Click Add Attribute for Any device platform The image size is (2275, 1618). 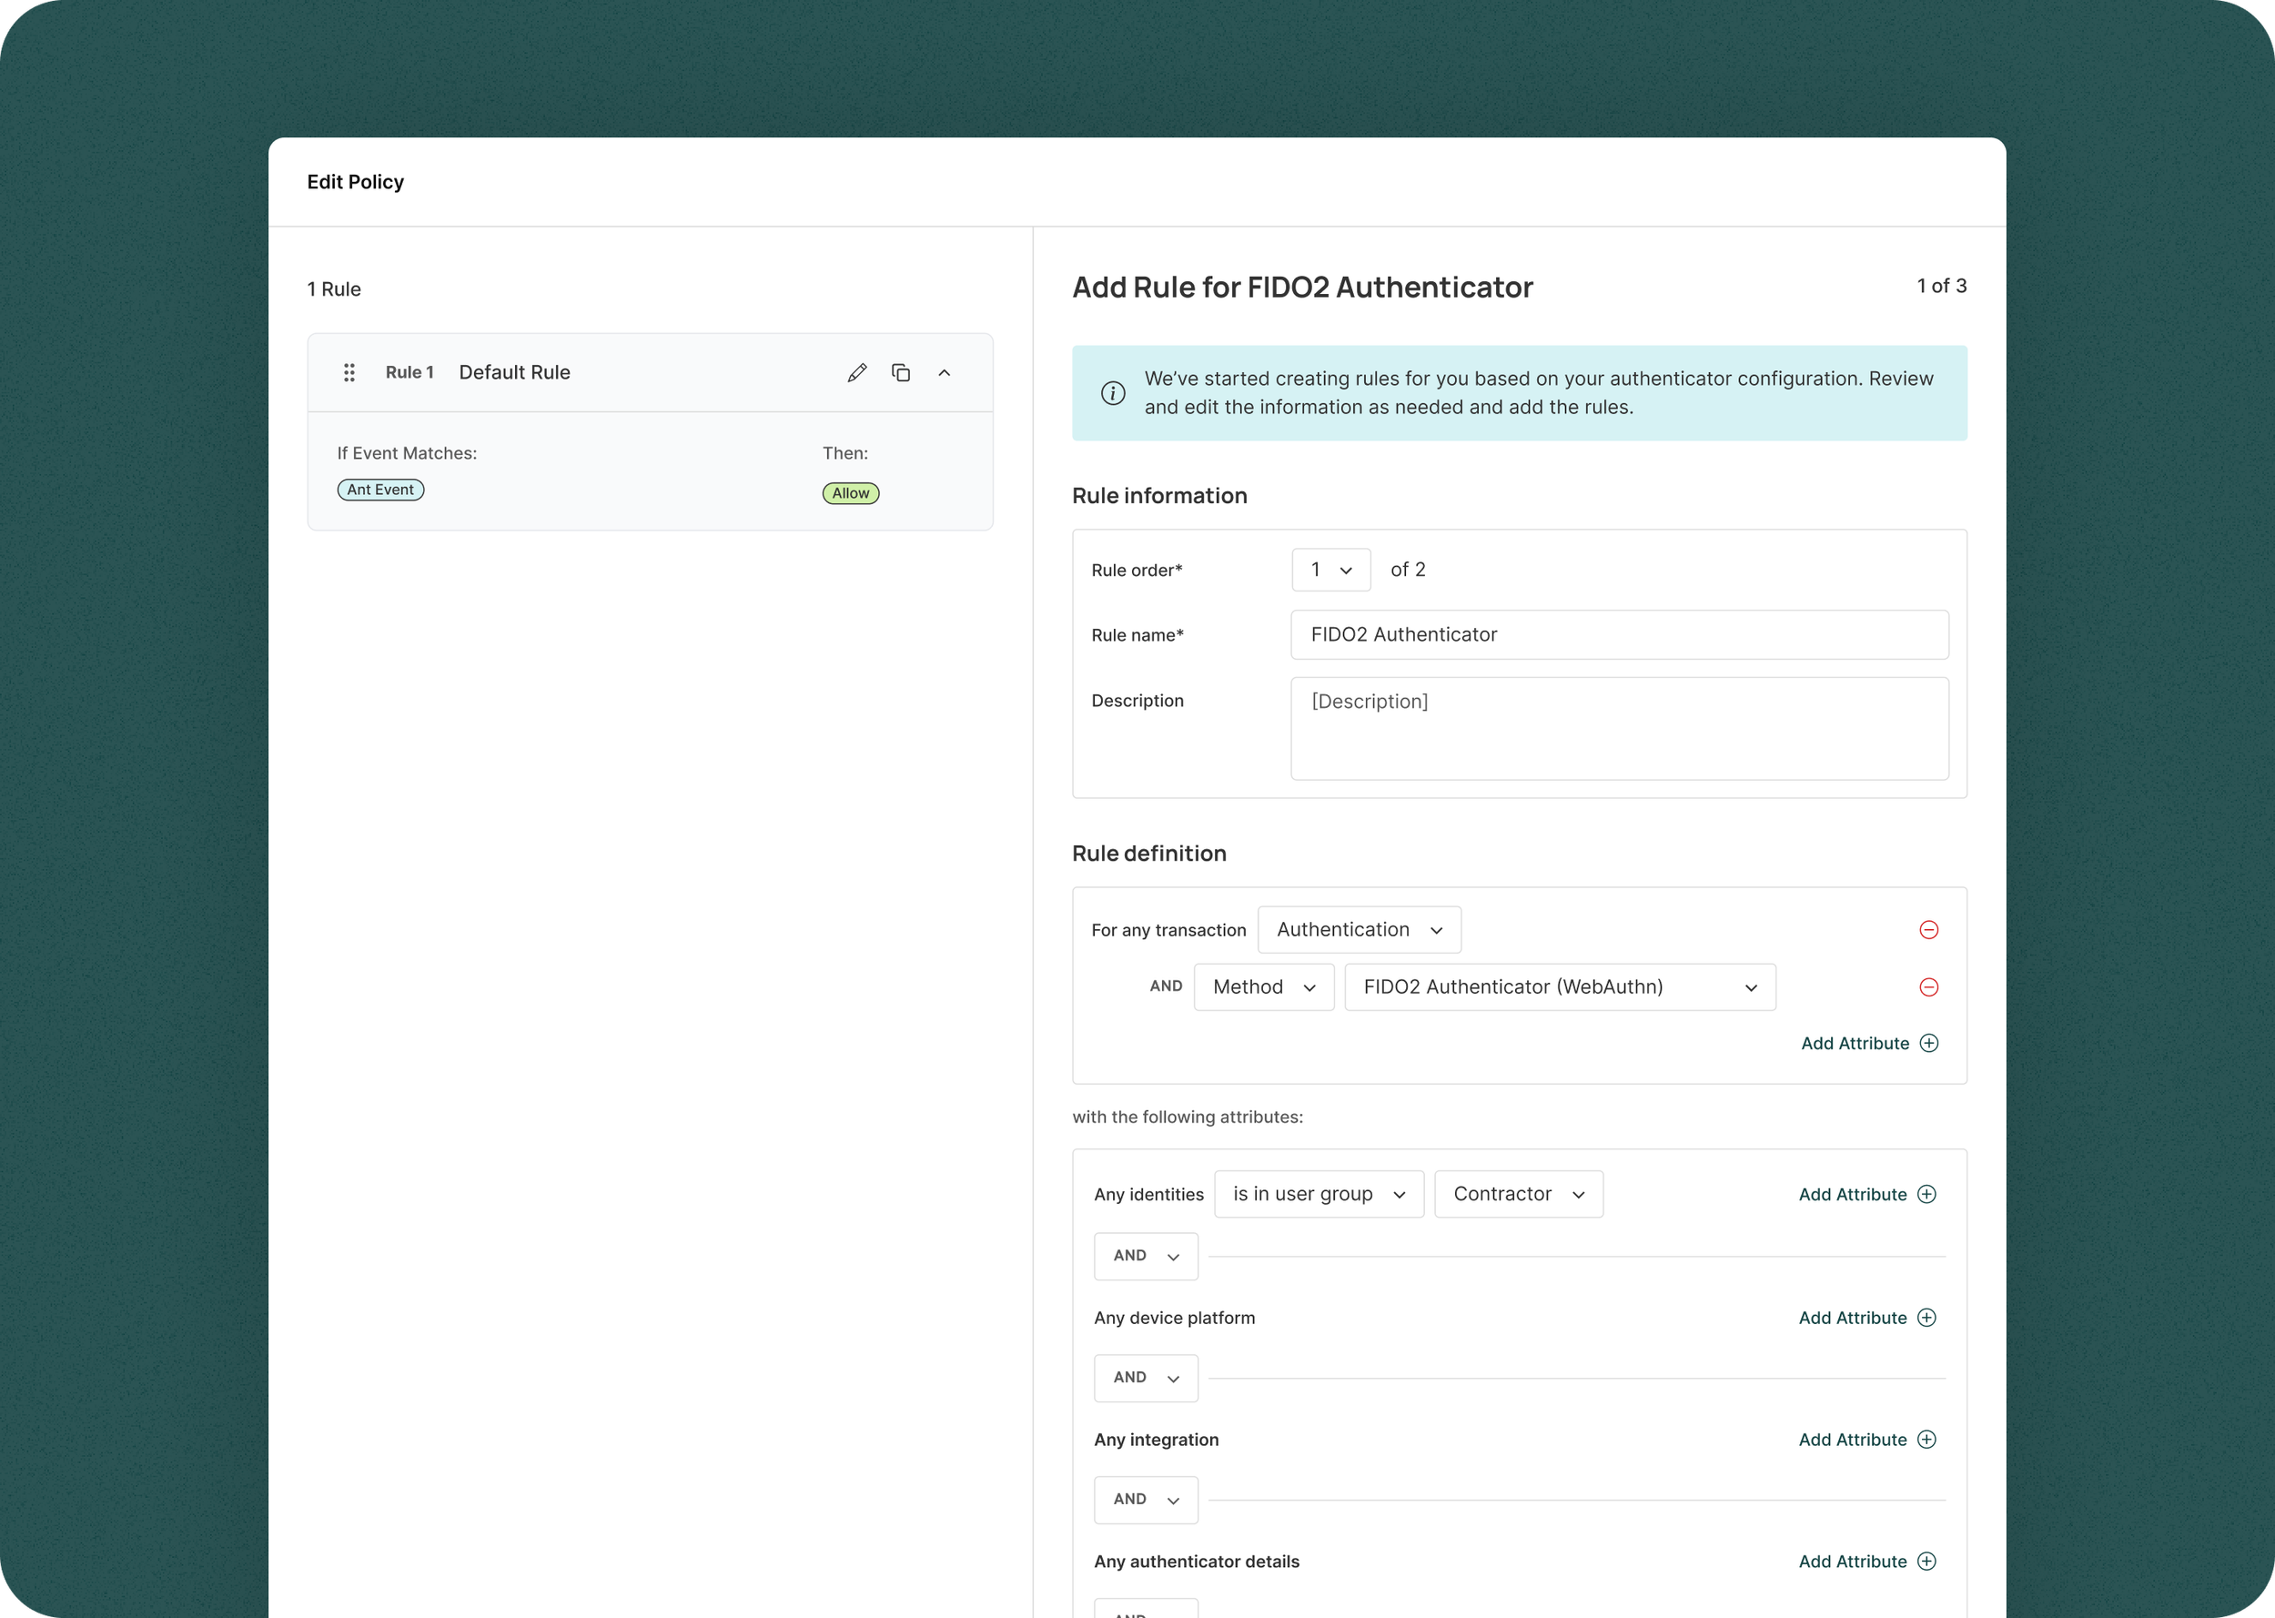tap(1853, 1318)
